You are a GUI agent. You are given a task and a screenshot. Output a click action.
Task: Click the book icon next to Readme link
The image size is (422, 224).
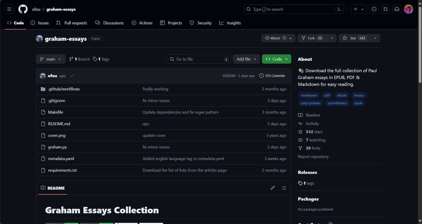click(300, 115)
